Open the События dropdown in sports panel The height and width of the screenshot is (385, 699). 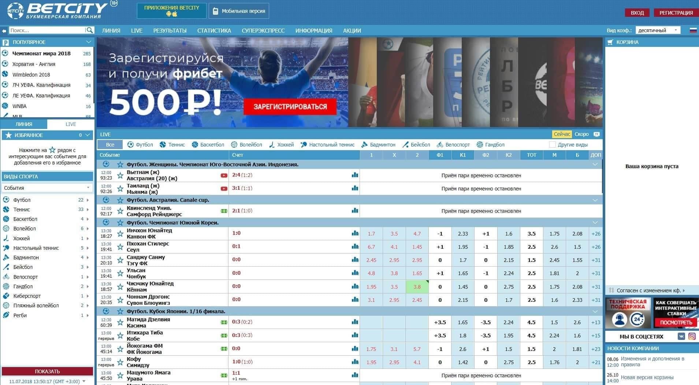(x=47, y=188)
